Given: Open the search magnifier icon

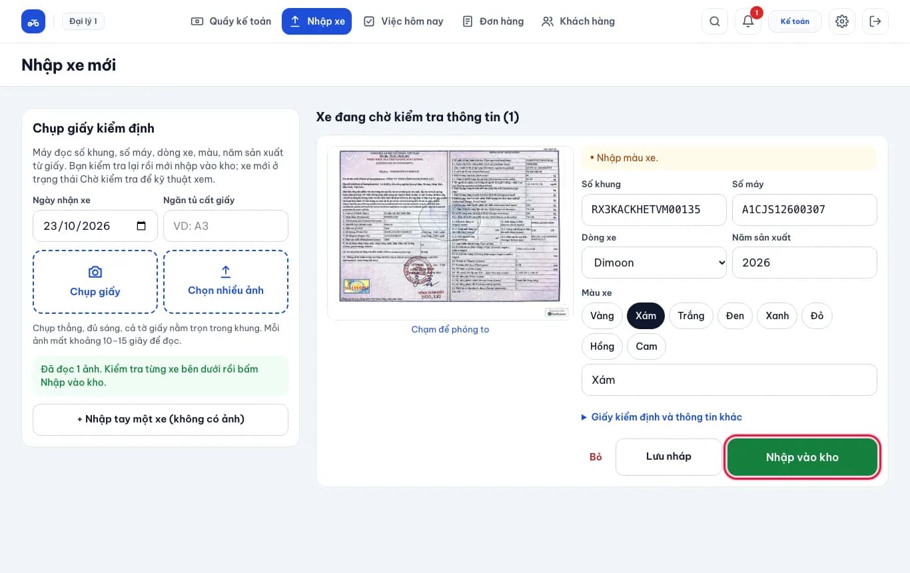Looking at the screenshot, I should tap(715, 21).
